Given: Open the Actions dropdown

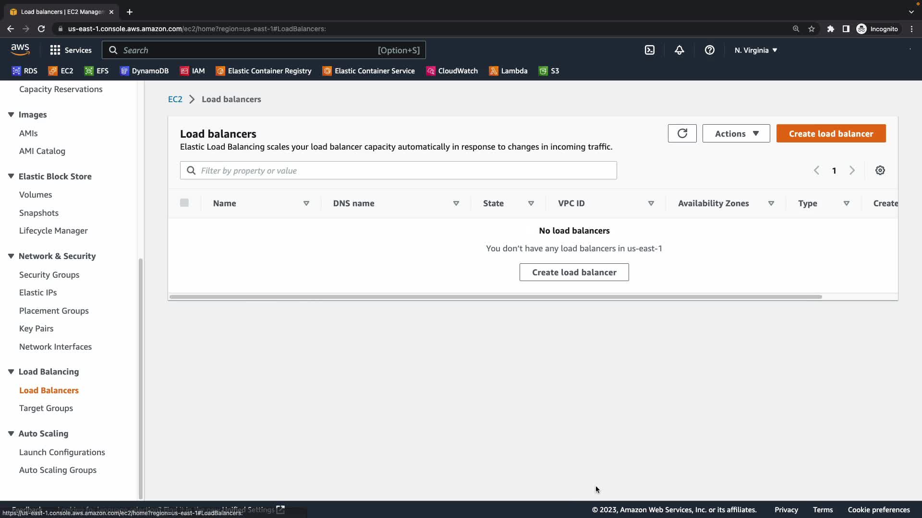Looking at the screenshot, I should click(736, 133).
